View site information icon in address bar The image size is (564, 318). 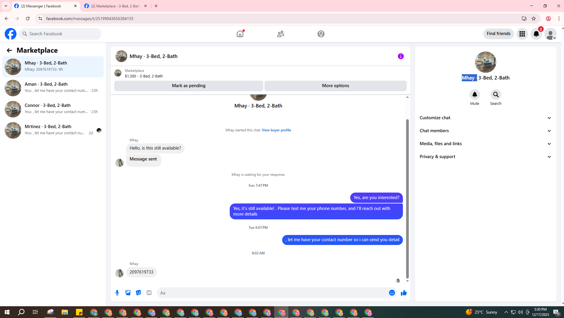[40, 19]
